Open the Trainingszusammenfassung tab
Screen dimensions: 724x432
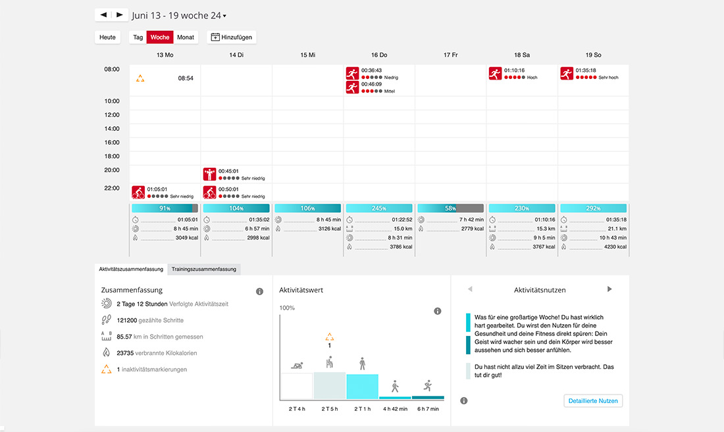click(x=203, y=269)
